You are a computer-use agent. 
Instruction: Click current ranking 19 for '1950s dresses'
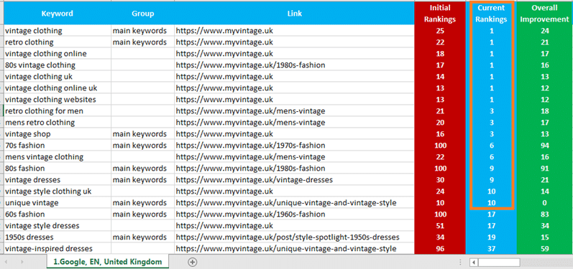pos(491,237)
